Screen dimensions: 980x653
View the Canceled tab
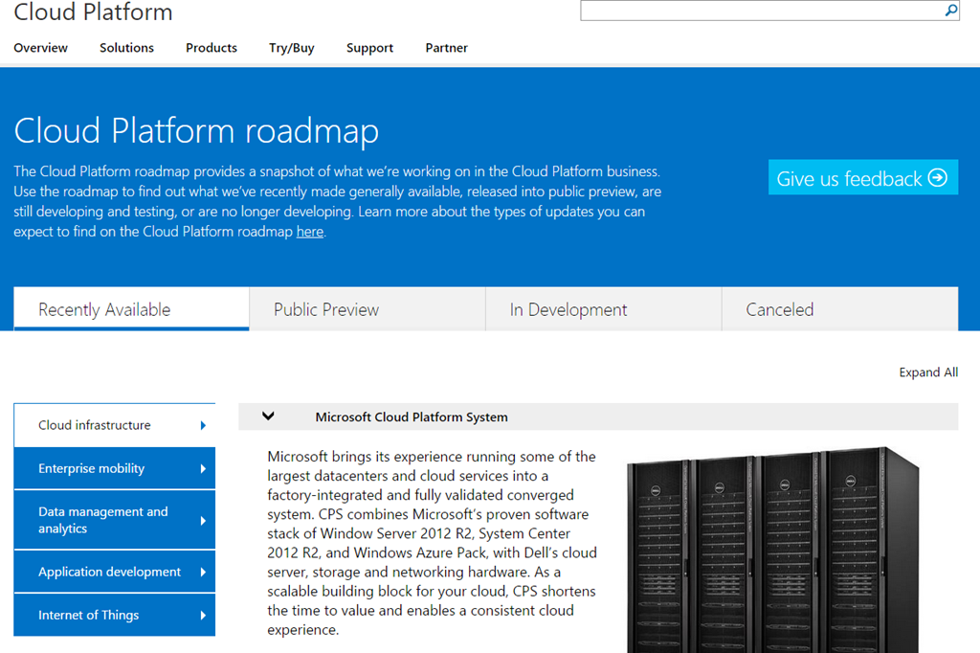point(838,308)
